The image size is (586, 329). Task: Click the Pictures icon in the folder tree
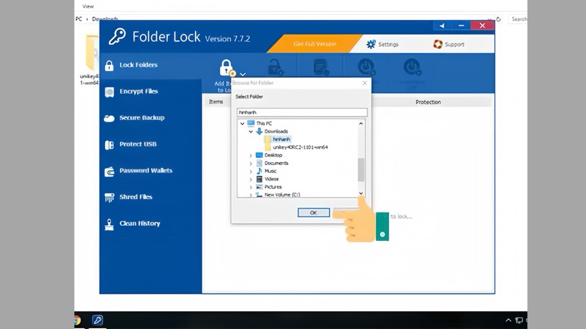(x=259, y=187)
